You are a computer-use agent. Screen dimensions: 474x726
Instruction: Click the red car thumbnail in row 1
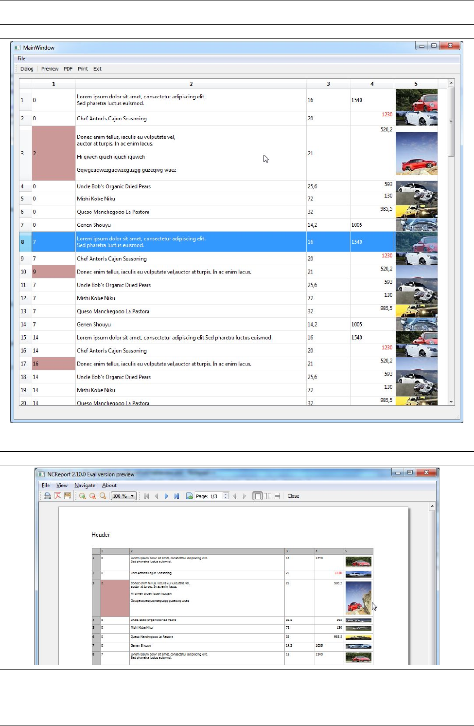tap(417, 100)
